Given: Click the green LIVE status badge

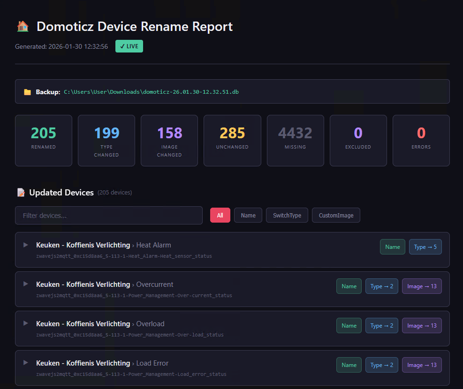Looking at the screenshot, I should [129, 46].
